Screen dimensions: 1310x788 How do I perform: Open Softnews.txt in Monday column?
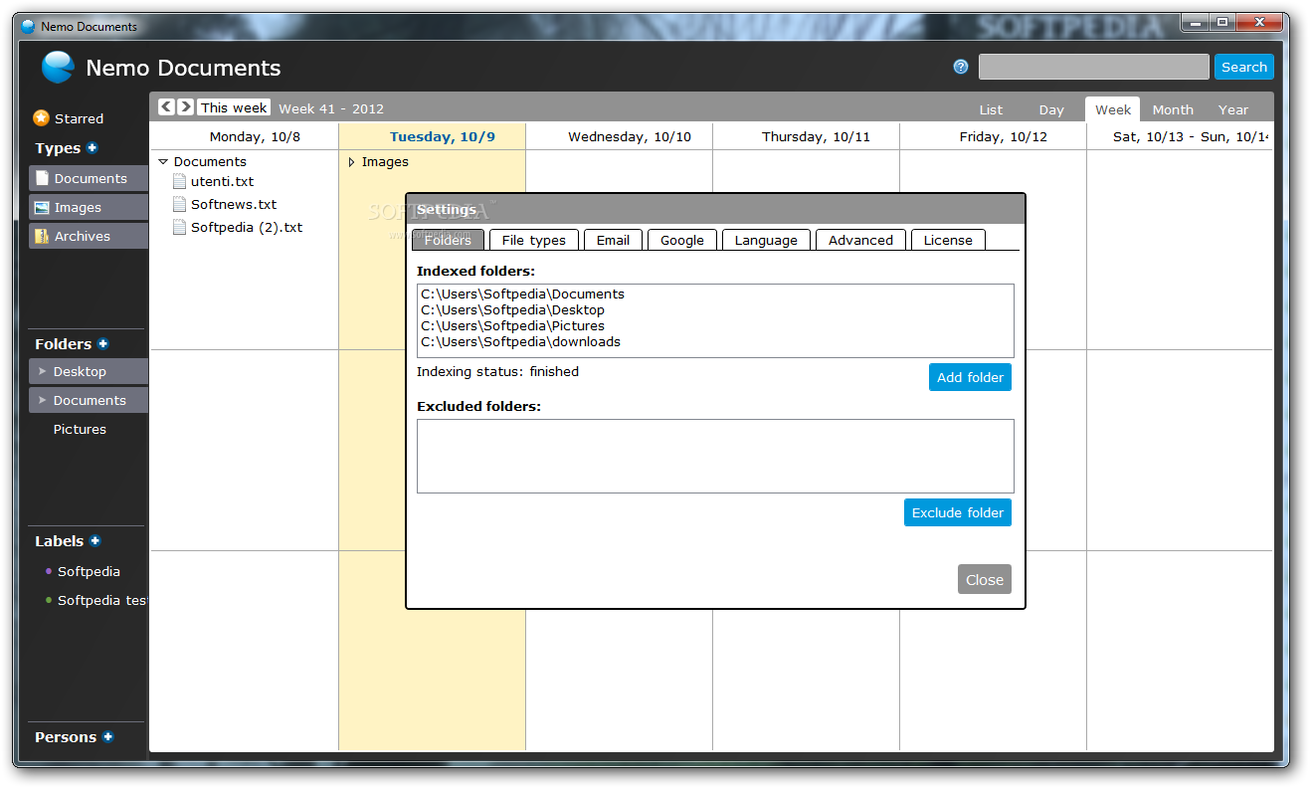point(234,204)
